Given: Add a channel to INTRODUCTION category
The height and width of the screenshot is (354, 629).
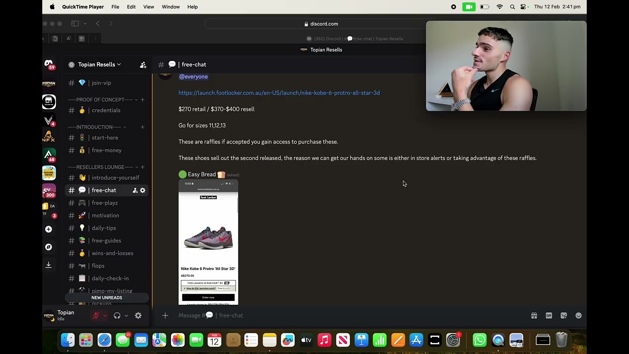Looking at the screenshot, I should pos(143,127).
